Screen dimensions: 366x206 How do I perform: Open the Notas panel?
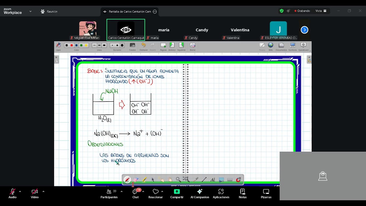[243, 193]
